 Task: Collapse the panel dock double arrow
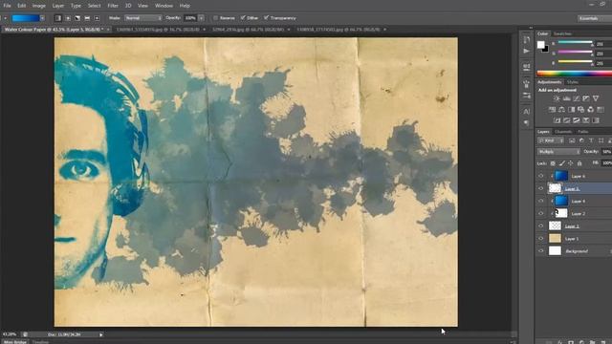click(x=531, y=28)
